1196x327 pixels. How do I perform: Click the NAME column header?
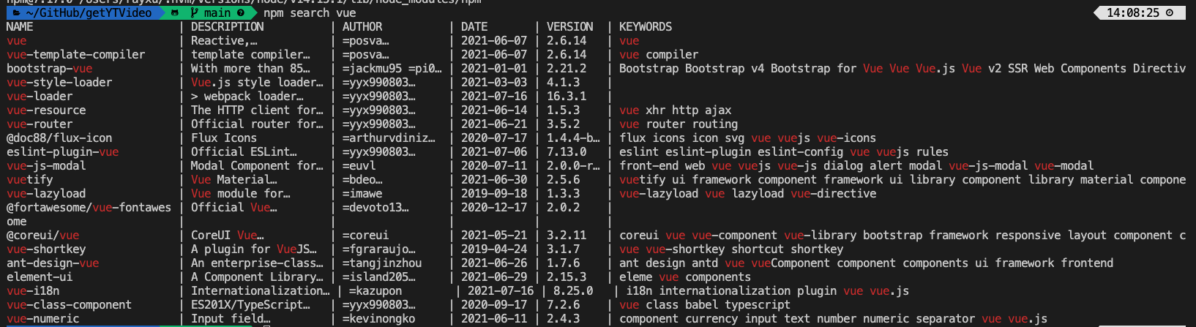coord(20,27)
